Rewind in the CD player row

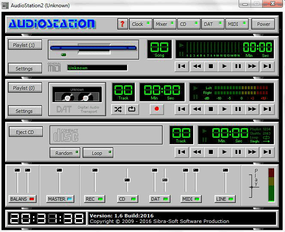(x=197, y=152)
